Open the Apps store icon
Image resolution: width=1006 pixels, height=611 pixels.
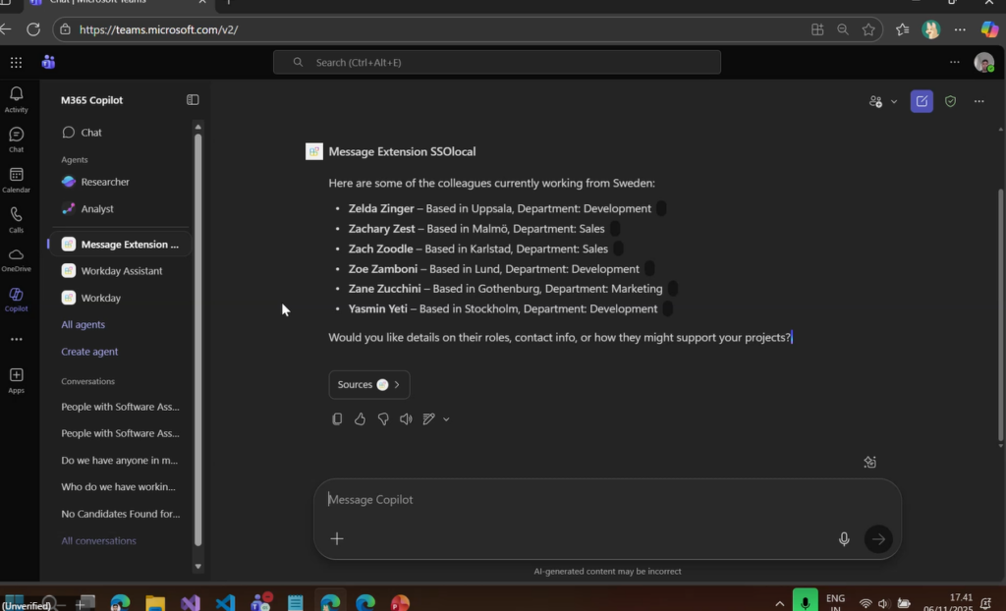(x=16, y=380)
